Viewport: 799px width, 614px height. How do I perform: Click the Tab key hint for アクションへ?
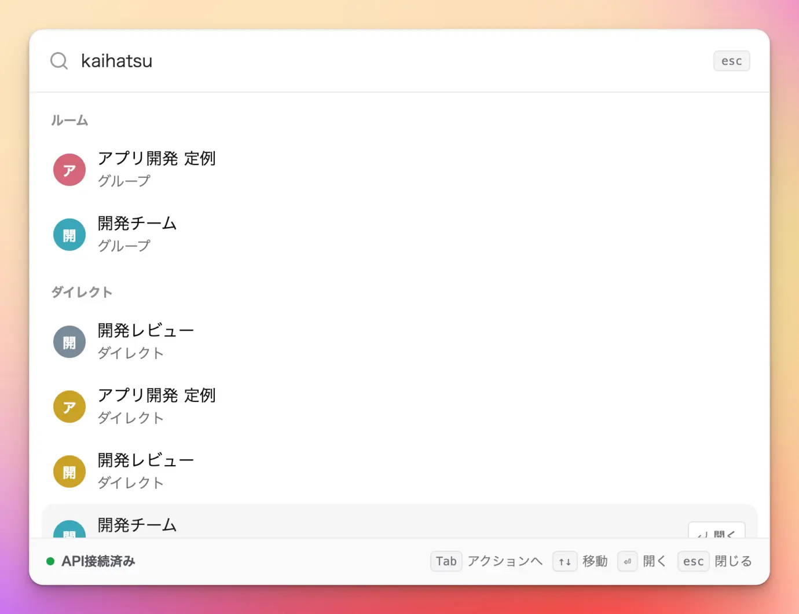(446, 561)
